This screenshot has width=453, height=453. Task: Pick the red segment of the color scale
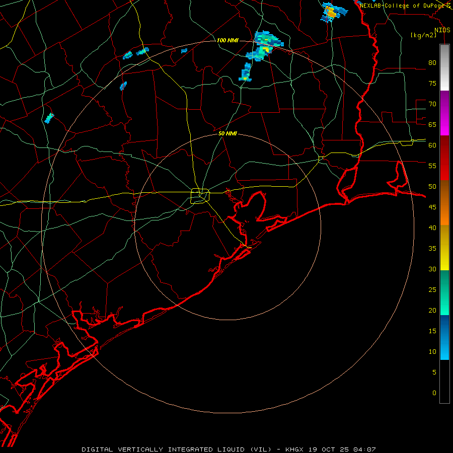444,158
